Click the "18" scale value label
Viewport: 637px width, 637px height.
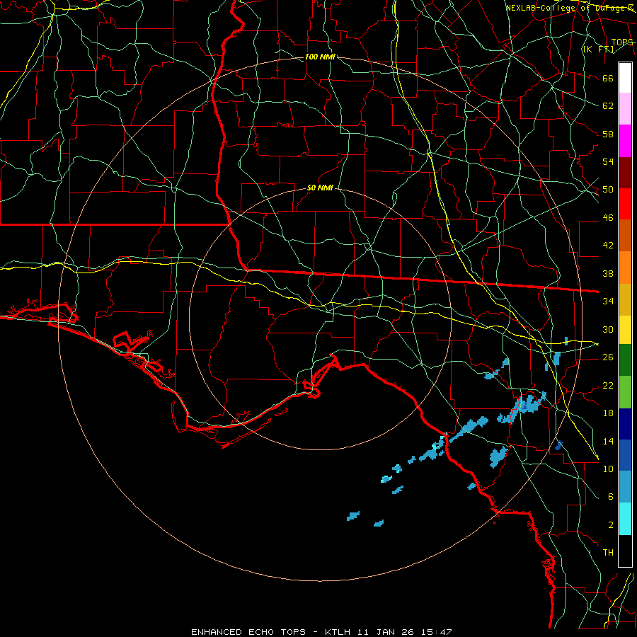pos(608,413)
